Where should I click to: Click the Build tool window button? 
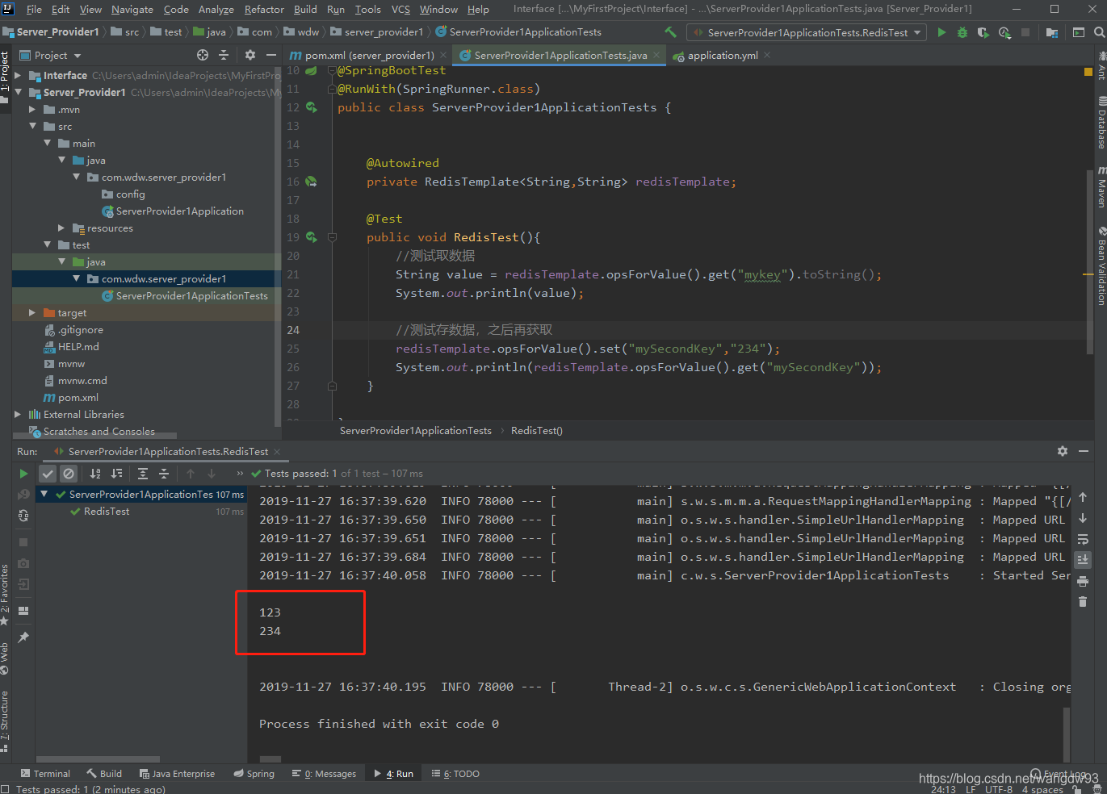click(x=105, y=774)
